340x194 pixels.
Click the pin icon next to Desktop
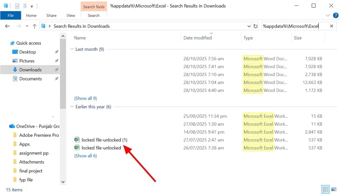pyautogui.click(x=56, y=52)
